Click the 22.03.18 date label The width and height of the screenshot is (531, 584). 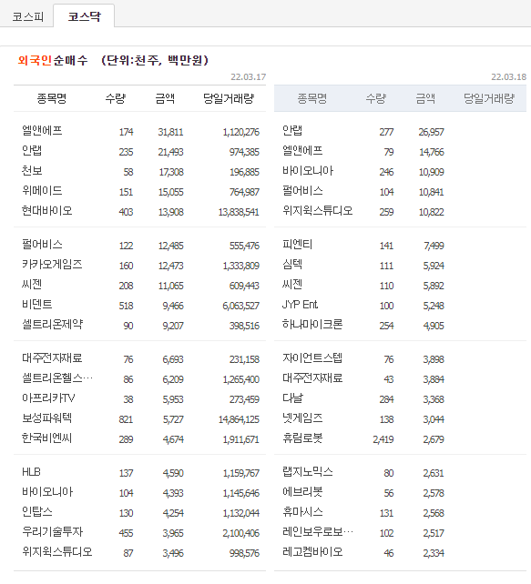point(508,77)
